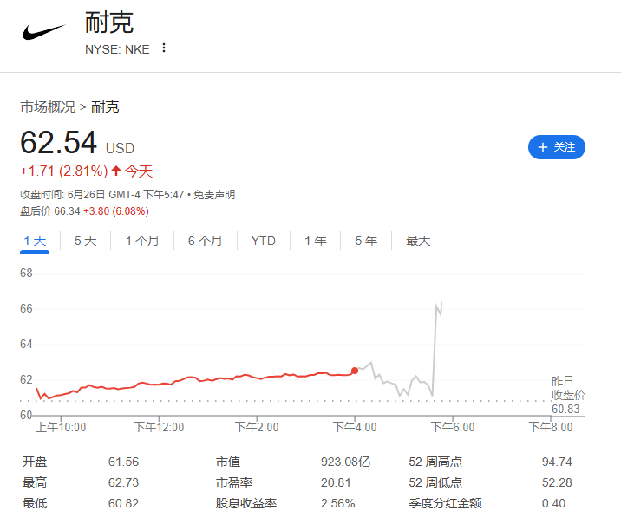
Task: Click the Nike swoosh logo
Action: 43,32
